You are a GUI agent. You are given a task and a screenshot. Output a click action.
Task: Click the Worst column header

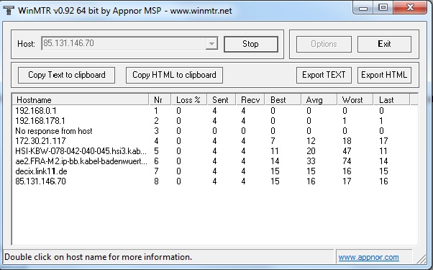tap(355, 100)
